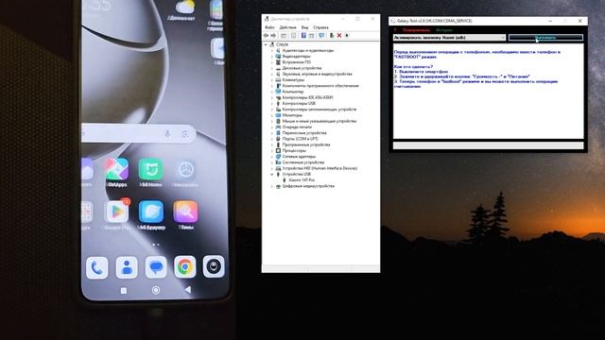Open Вид menu in Device Manager
The image size is (605, 340).
tap(304, 27)
